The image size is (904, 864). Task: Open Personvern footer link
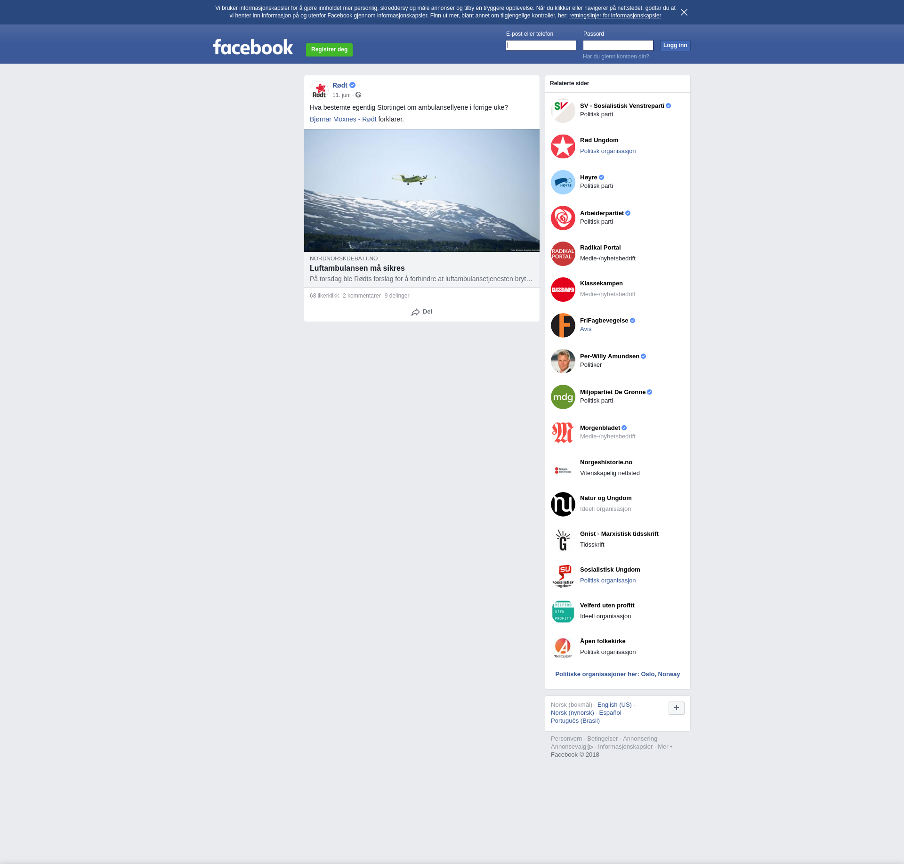(566, 739)
